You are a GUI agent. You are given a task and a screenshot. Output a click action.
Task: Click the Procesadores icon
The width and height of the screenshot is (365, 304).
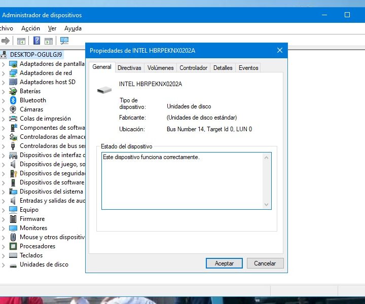pos(13,246)
